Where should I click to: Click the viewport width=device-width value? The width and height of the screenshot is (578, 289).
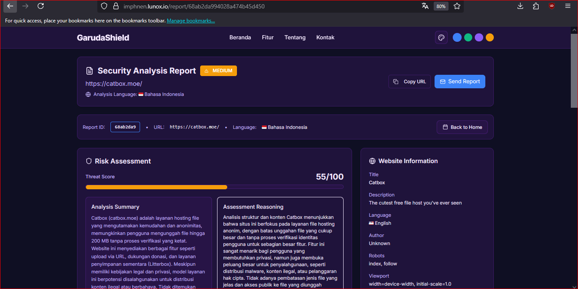click(x=410, y=284)
